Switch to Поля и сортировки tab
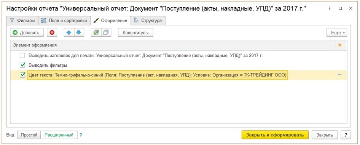 click(x=64, y=20)
